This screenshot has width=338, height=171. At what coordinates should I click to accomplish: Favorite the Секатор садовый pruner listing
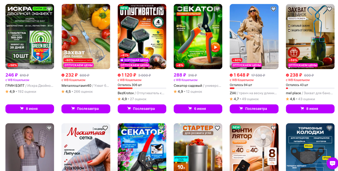(217, 9)
